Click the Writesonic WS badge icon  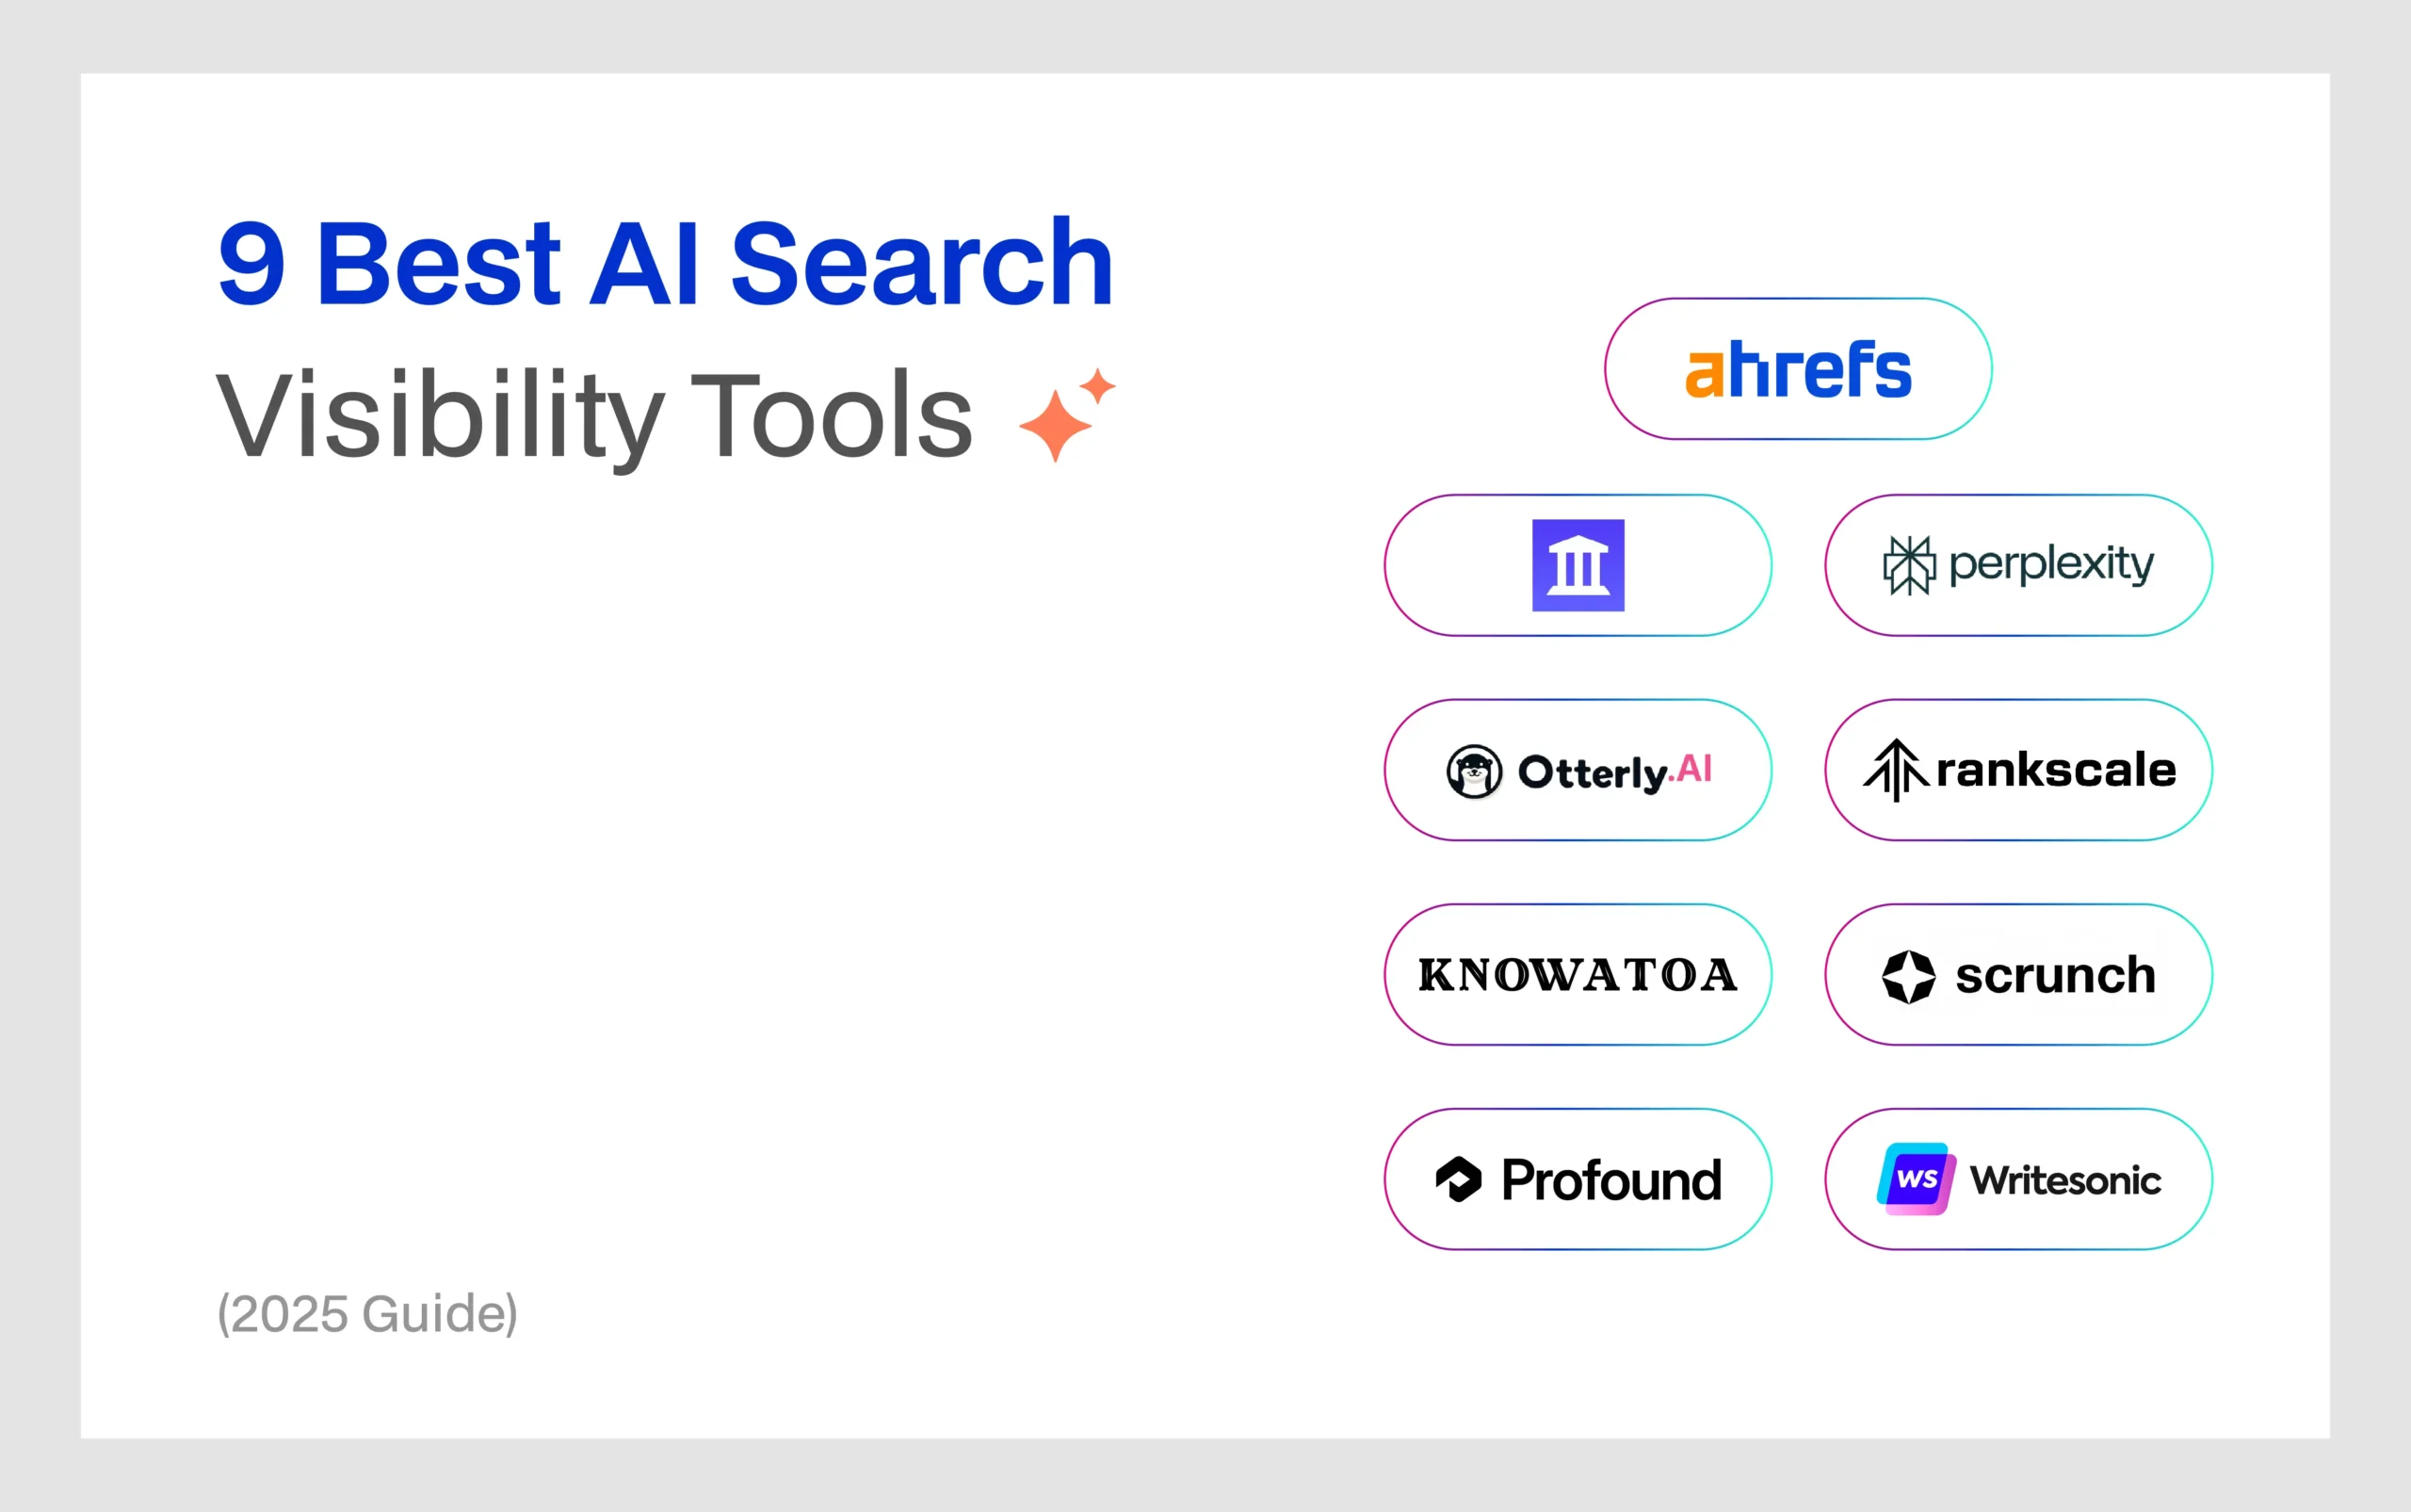point(1916,1179)
